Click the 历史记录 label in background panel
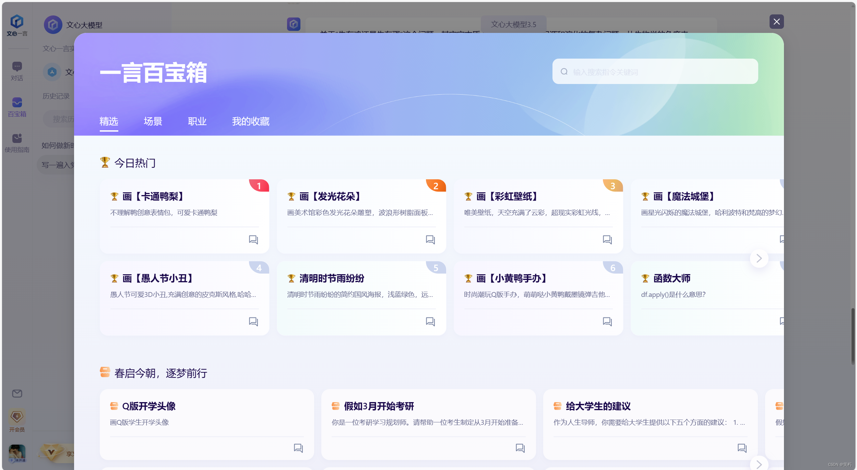 [56, 96]
